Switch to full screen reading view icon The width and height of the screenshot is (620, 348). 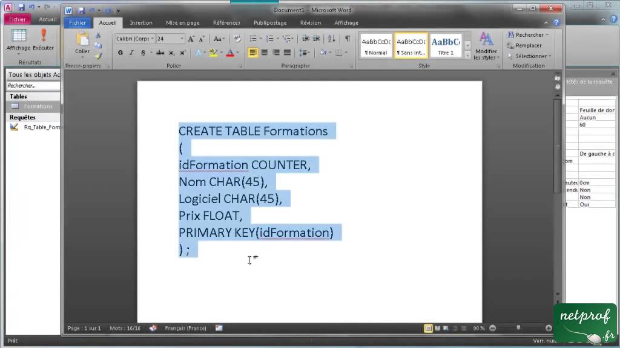(x=437, y=328)
